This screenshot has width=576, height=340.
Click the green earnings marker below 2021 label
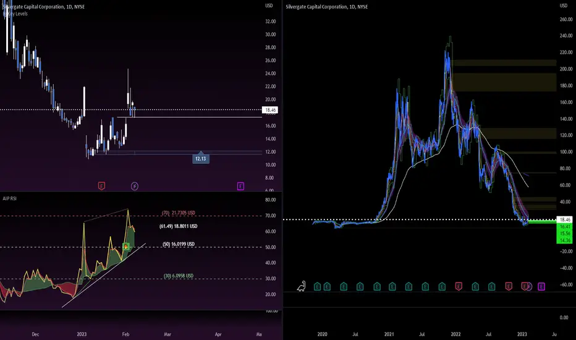[x=392, y=286]
